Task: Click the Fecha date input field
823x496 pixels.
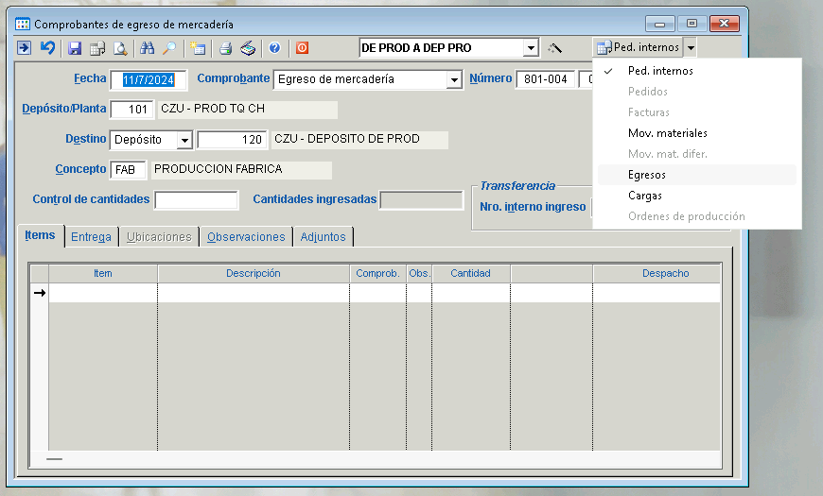Action: tap(149, 79)
